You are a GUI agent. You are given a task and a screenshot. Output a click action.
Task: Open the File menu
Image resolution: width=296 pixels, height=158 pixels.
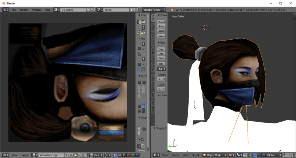coord(14,10)
